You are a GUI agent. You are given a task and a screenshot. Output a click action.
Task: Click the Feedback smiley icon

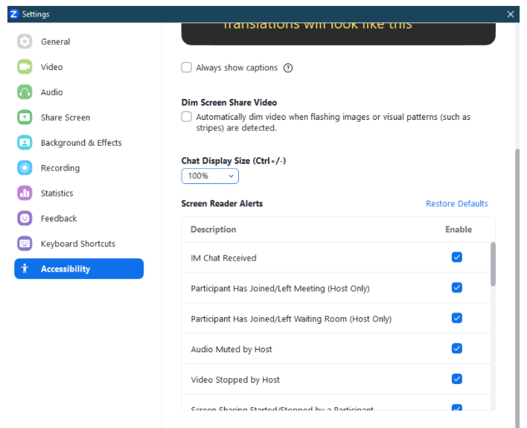click(25, 218)
